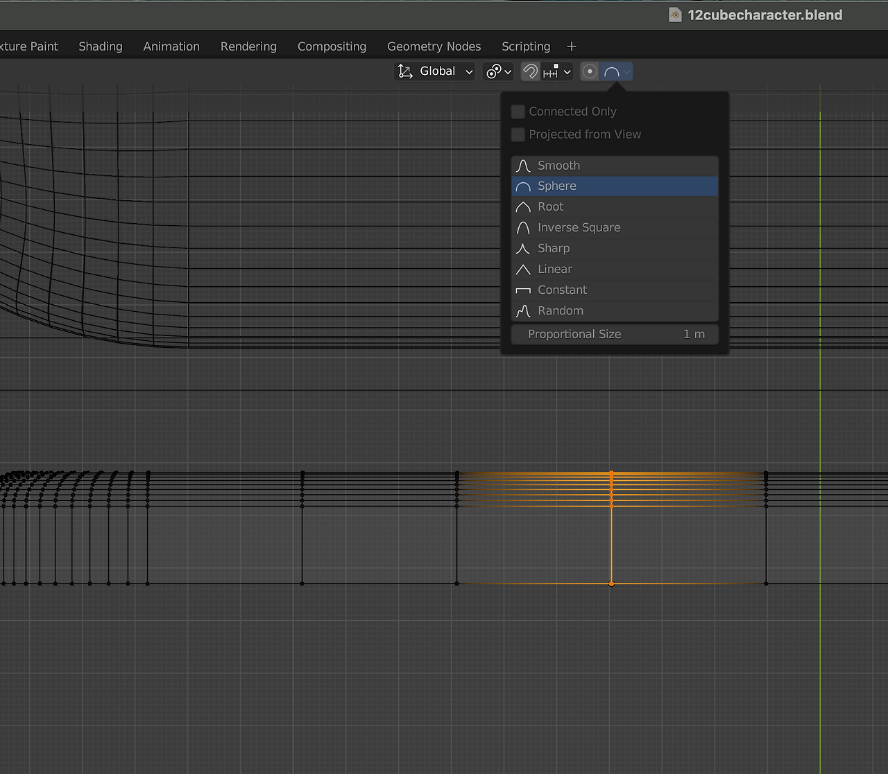Toggle proportional editing circle icon

(x=590, y=71)
